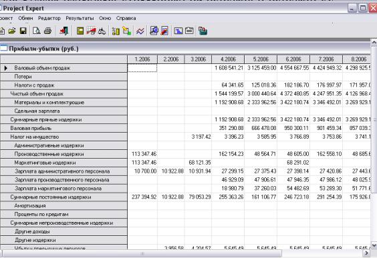Click the right arrow of the horizontal scrollbar
Screen dimensions: 377x258
366,253
